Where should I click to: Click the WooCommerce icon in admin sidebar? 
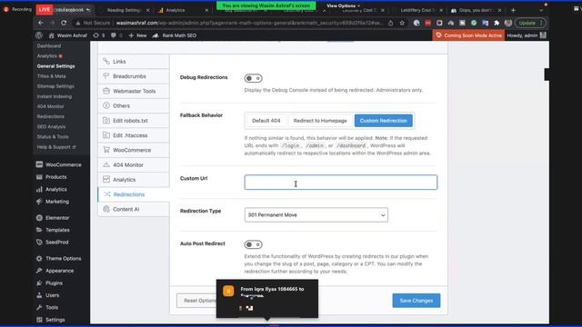coord(39,164)
